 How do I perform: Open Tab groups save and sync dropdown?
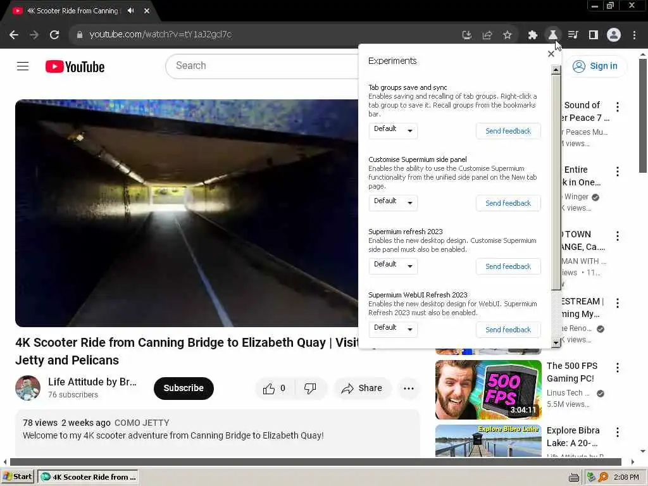coord(393,130)
